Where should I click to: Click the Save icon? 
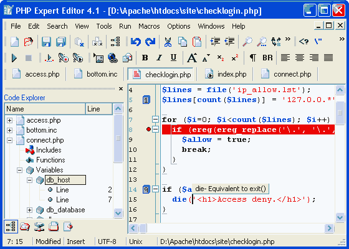click(46, 42)
